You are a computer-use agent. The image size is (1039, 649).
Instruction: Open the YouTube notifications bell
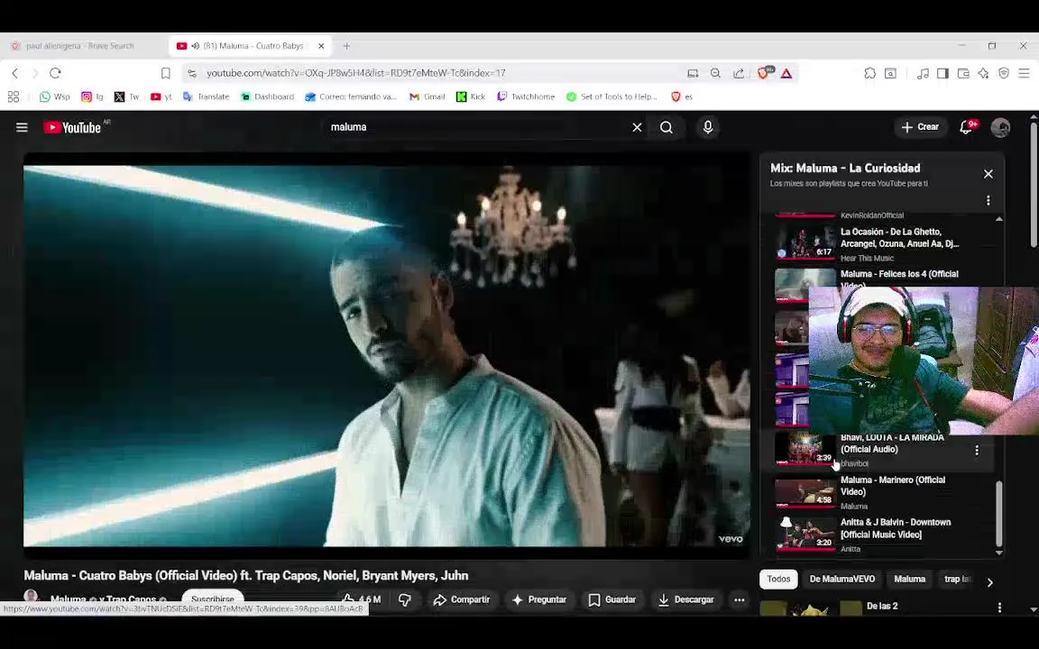tap(966, 127)
